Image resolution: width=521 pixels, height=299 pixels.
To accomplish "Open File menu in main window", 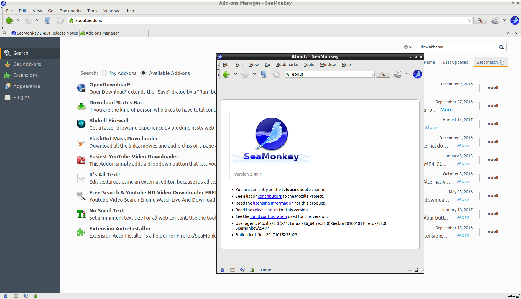I will [9, 11].
